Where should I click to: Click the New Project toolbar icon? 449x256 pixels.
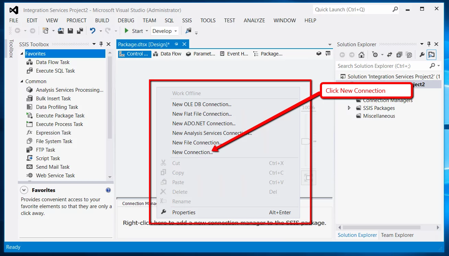click(x=45, y=31)
